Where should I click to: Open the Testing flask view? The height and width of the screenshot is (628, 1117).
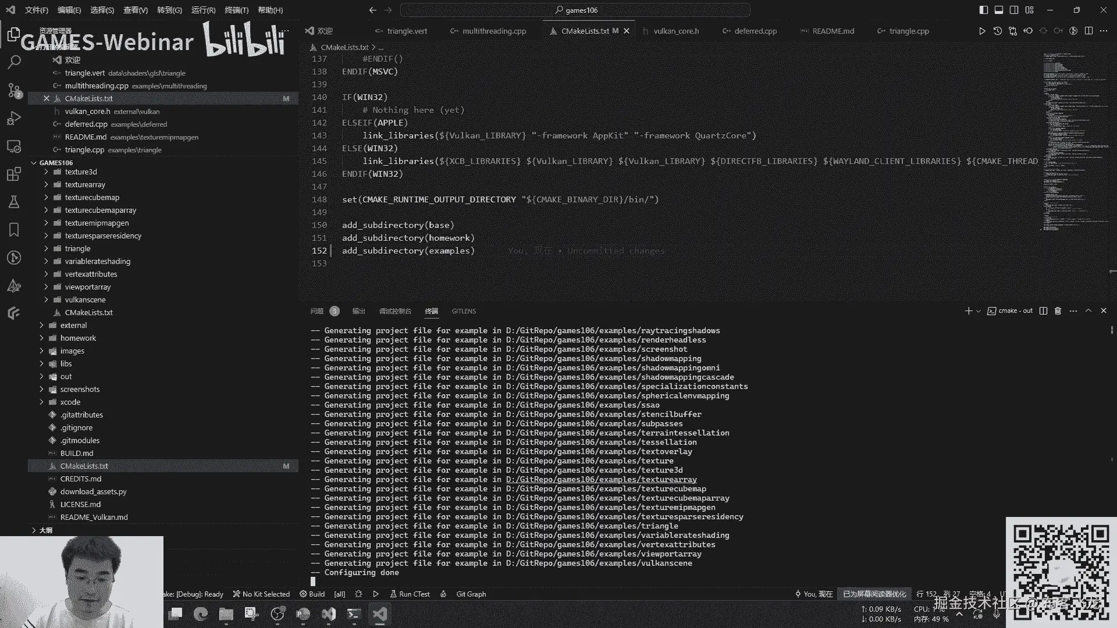pos(14,202)
